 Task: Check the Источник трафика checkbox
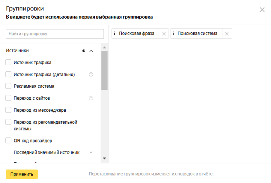click(8, 62)
